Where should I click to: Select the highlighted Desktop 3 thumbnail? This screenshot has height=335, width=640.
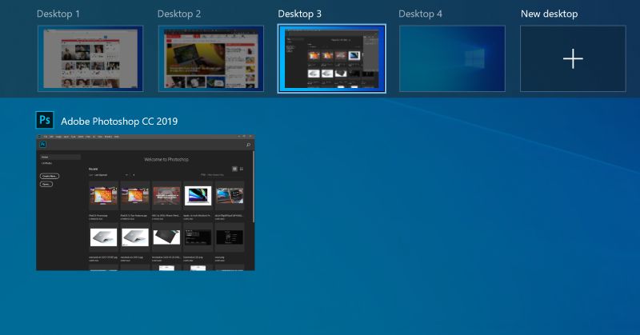pyautogui.click(x=331, y=58)
